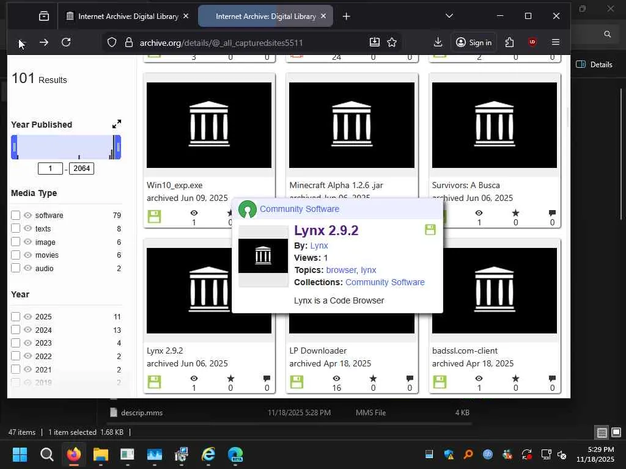
Task: Open the Lynx 2.9.2 card title
Action: [x=164, y=351]
